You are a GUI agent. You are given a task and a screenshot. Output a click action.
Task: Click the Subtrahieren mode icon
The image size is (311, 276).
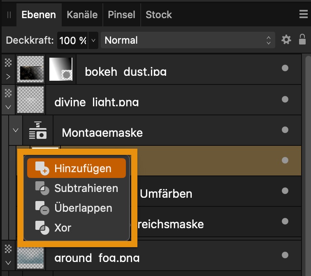coord(42,189)
